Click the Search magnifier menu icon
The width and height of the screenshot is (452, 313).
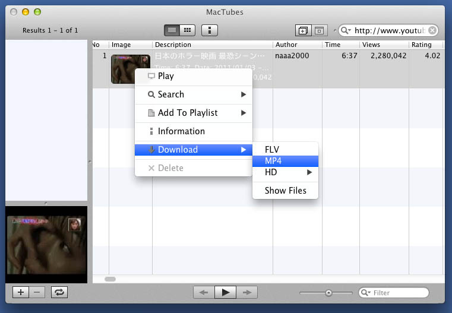pos(151,94)
